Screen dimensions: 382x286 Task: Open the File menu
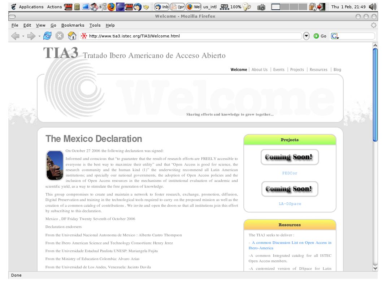pos(15,25)
